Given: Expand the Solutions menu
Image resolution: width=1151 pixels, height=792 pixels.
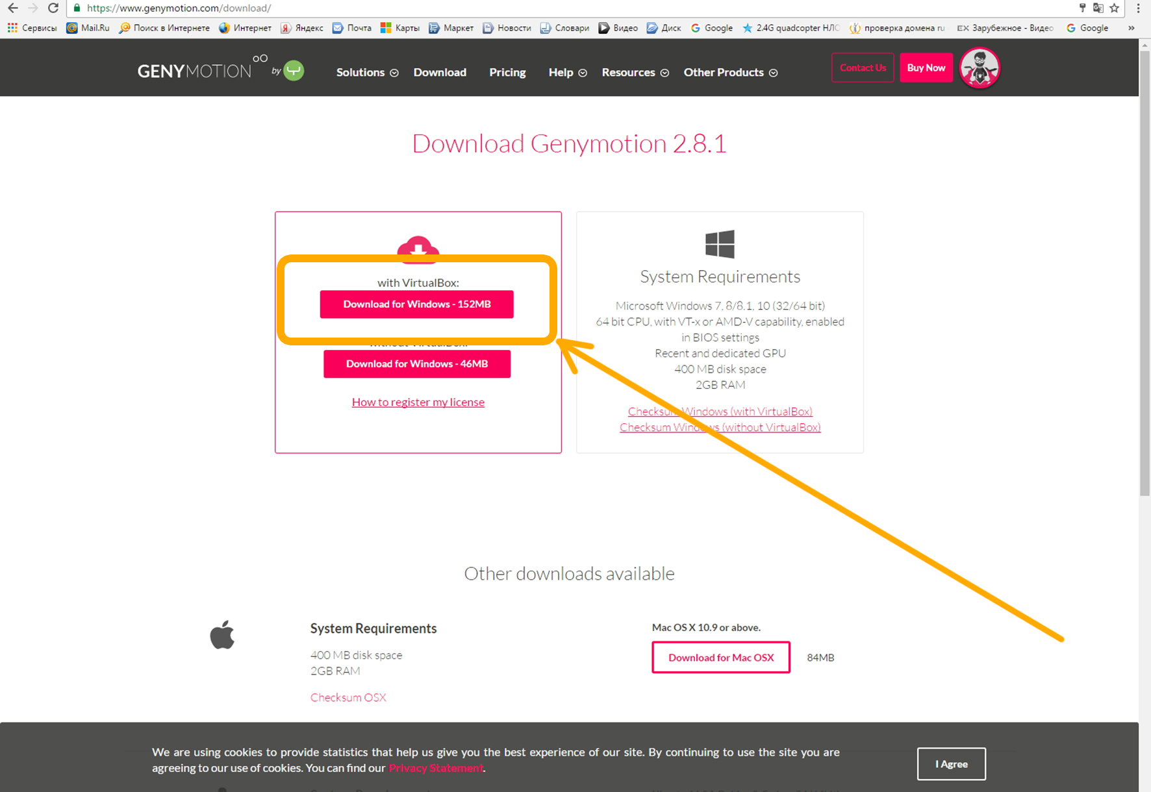Looking at the screenshot, I should (367, 72).
